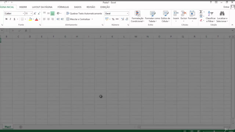The height and width of the screenshot is (132, 235).
Task: Open the Alinhamento dialog launcher
Action: tap(102, 25)
